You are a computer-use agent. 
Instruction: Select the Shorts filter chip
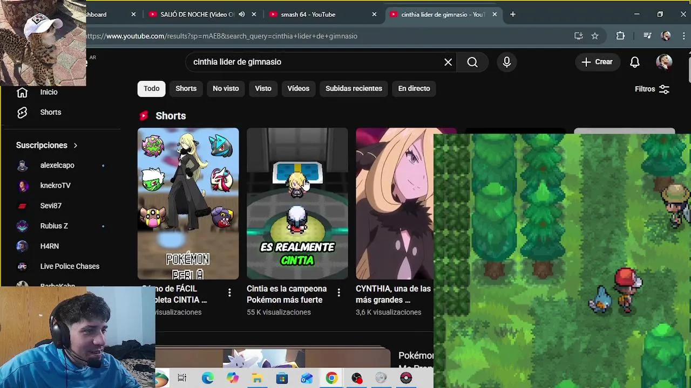[186, 88]
